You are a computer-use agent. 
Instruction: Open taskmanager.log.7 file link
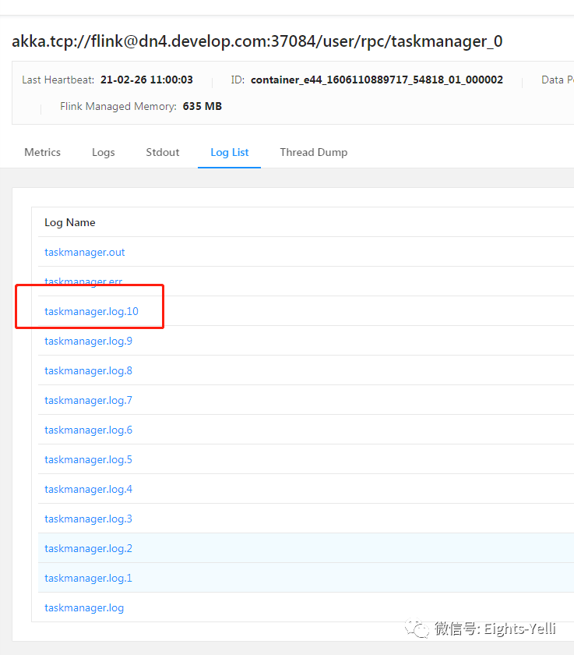click(89, 401)
